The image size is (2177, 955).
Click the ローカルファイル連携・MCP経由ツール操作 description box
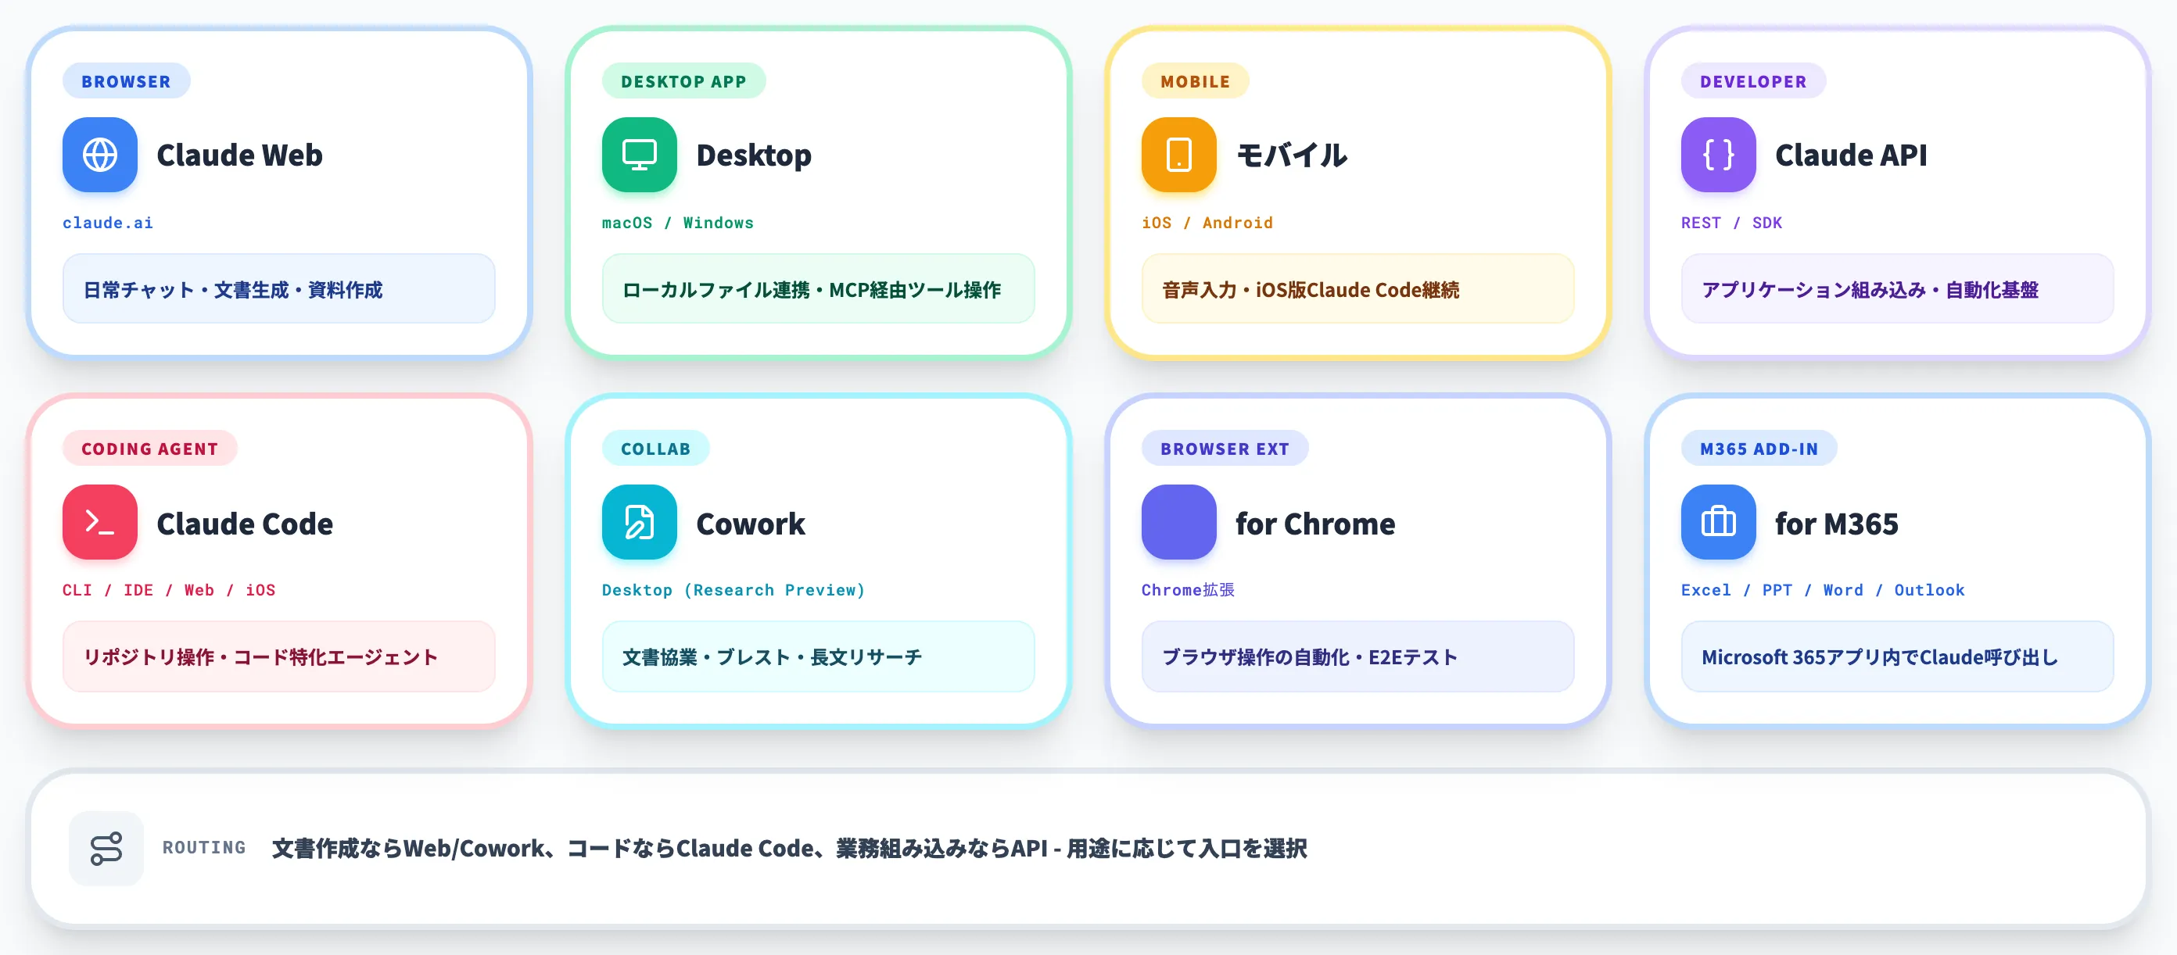pos(818,289)
